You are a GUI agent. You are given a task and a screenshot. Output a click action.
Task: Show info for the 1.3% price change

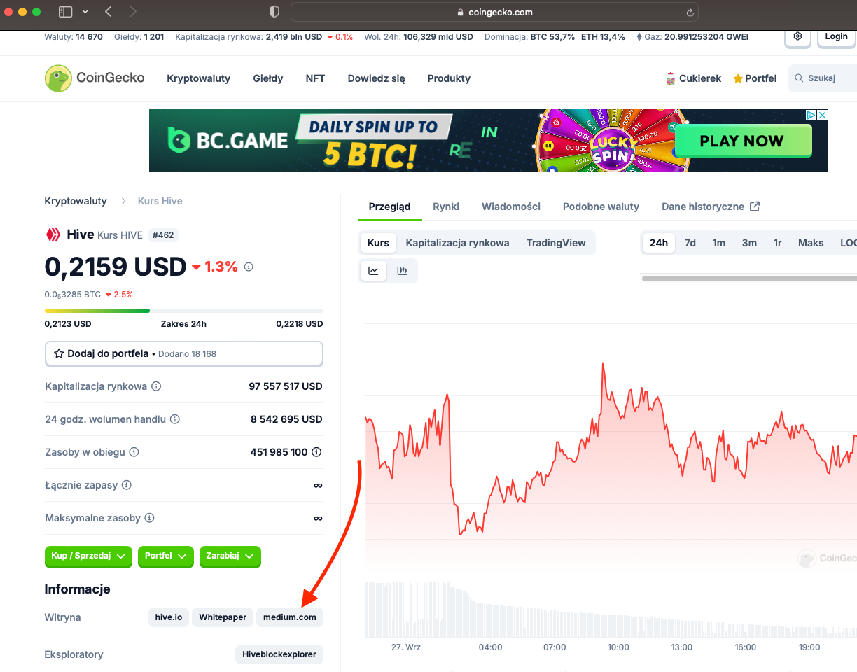(x=249, y=267)
